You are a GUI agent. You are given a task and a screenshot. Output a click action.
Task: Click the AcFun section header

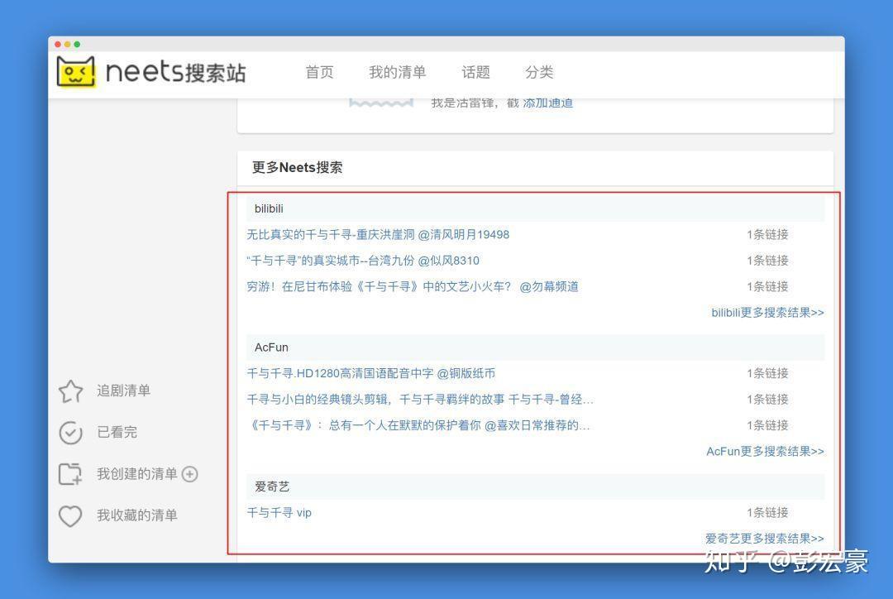click(x=535, y=347)
